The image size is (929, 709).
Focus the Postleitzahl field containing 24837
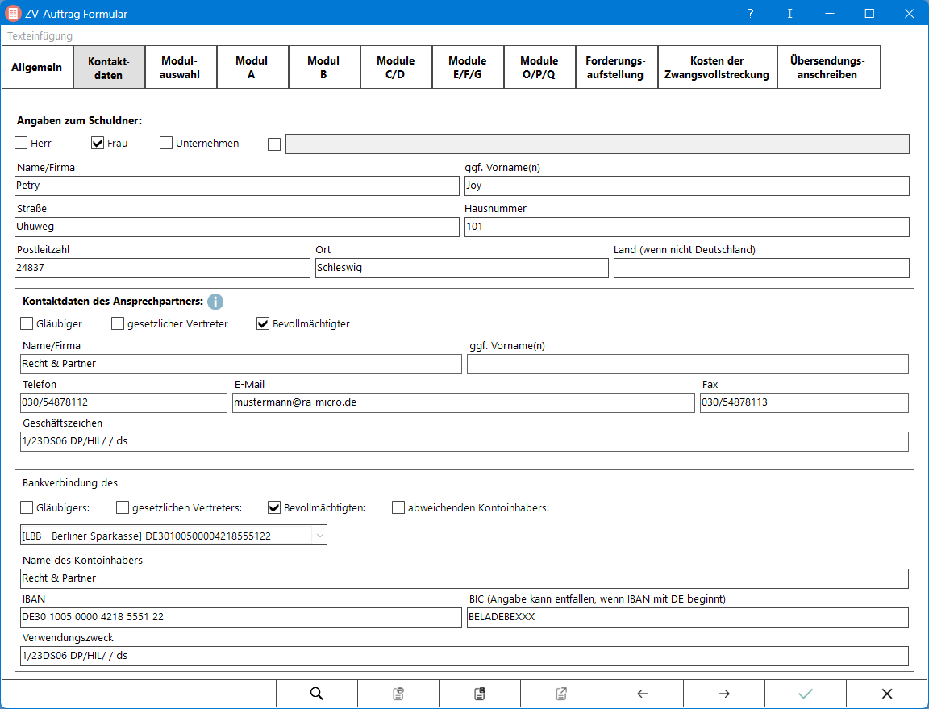(x=162, y=268)
